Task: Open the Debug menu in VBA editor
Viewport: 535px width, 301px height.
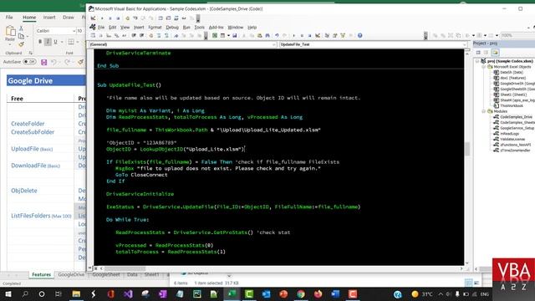Action: (172, 28)
